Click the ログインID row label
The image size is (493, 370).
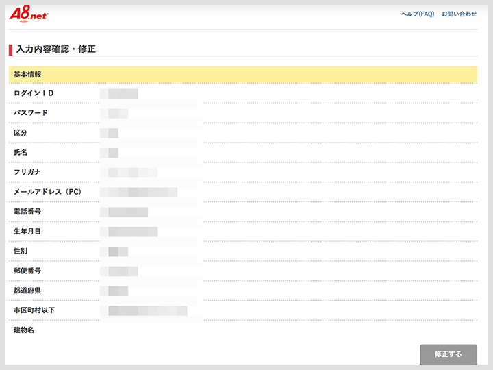coord(34,93)
